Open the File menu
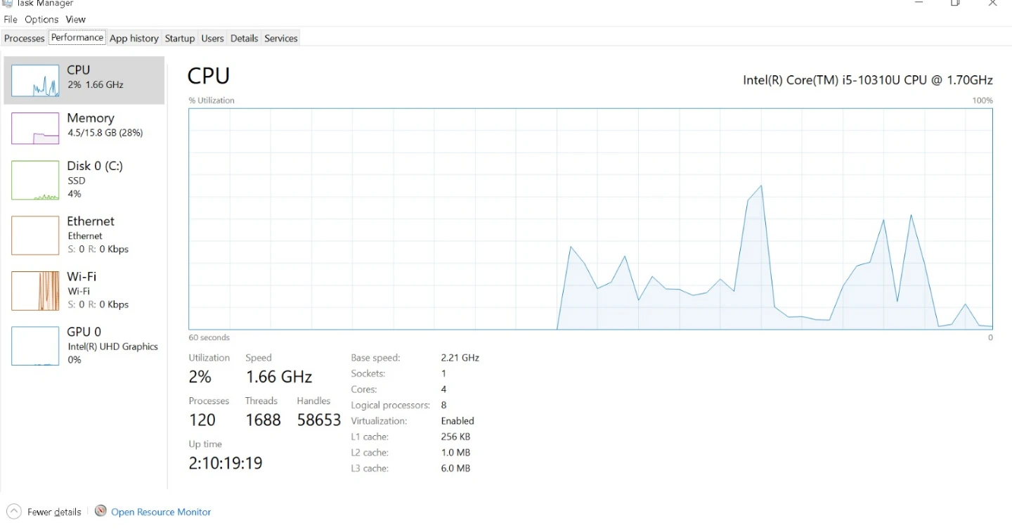This screenshot has width=1012, height=530. pyautogui.click(x=11, y=19)
